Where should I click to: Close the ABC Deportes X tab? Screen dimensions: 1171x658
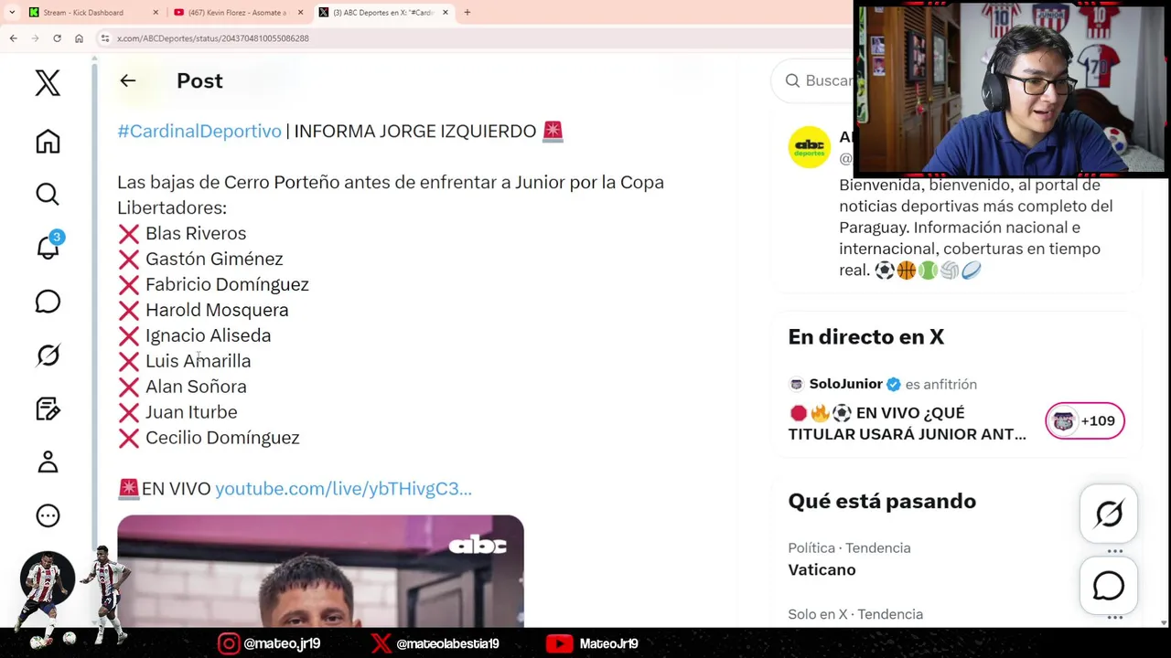click(x=446, y=13)
